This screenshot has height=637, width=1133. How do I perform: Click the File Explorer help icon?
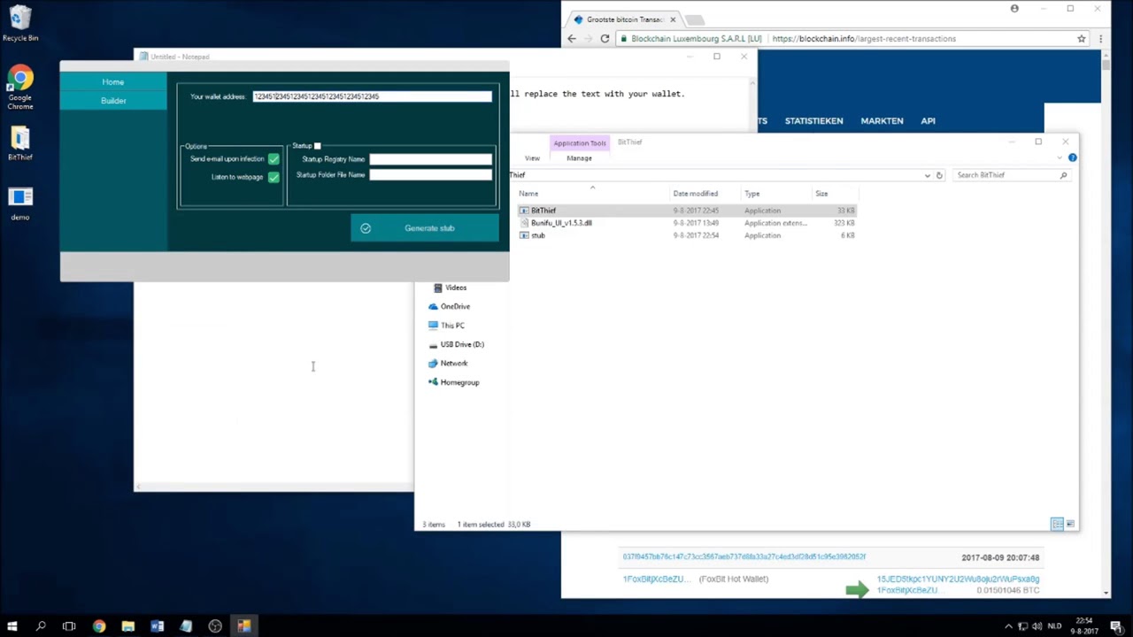click(1072, 157)
